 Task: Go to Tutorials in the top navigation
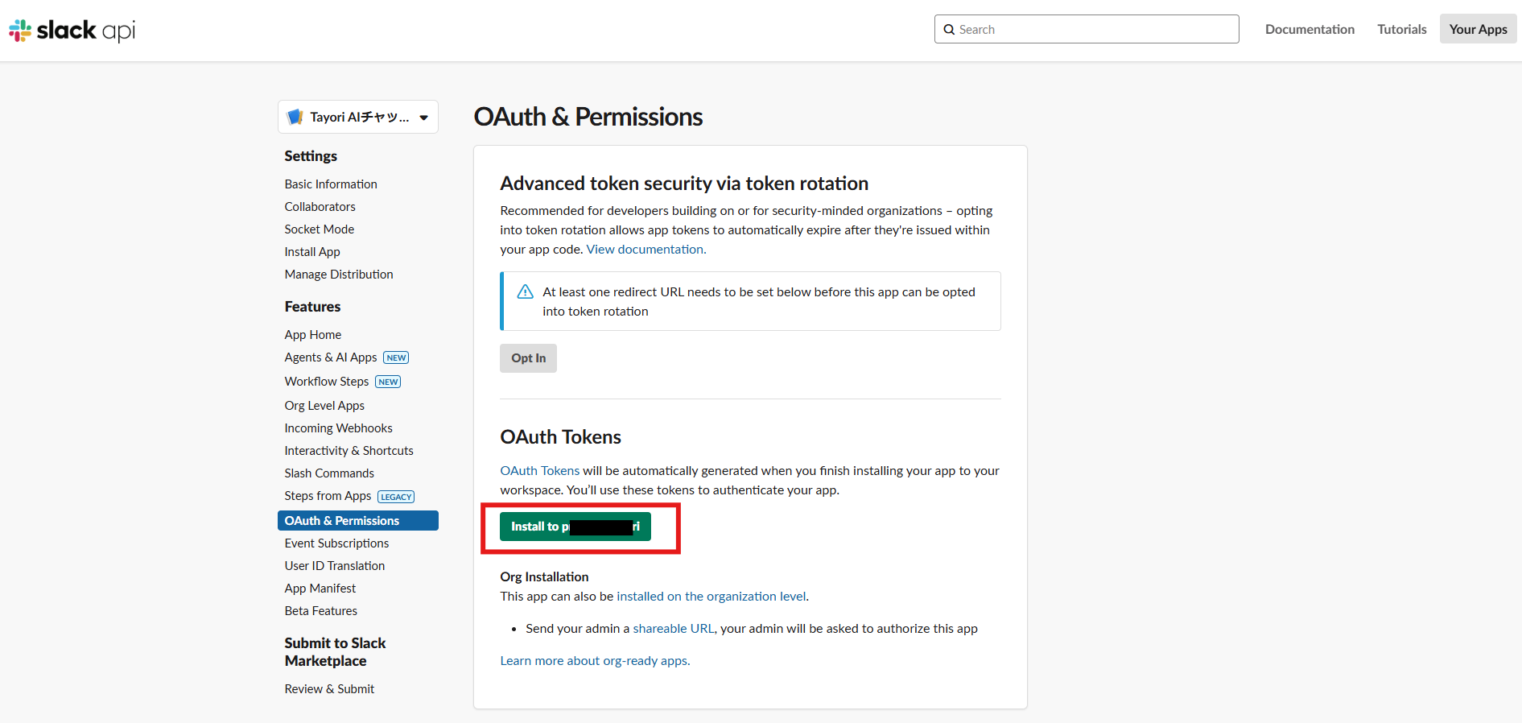tap(1401, 29)
